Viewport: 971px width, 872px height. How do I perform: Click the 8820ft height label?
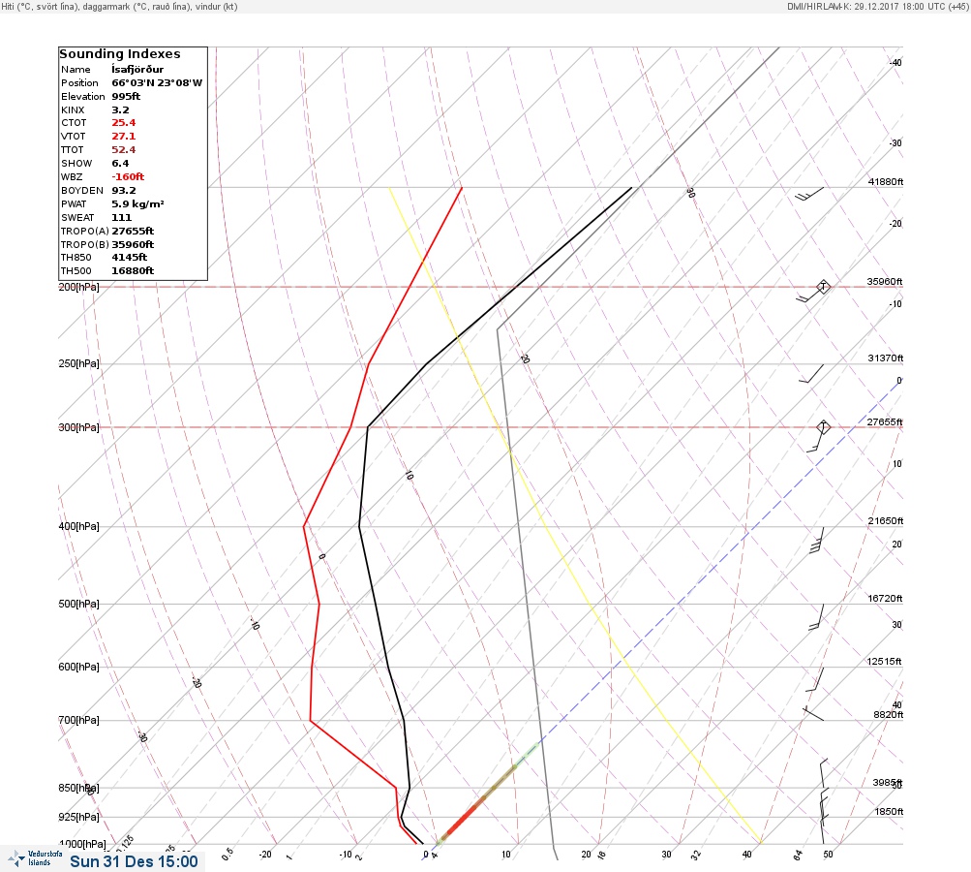(x=889, y=715)
